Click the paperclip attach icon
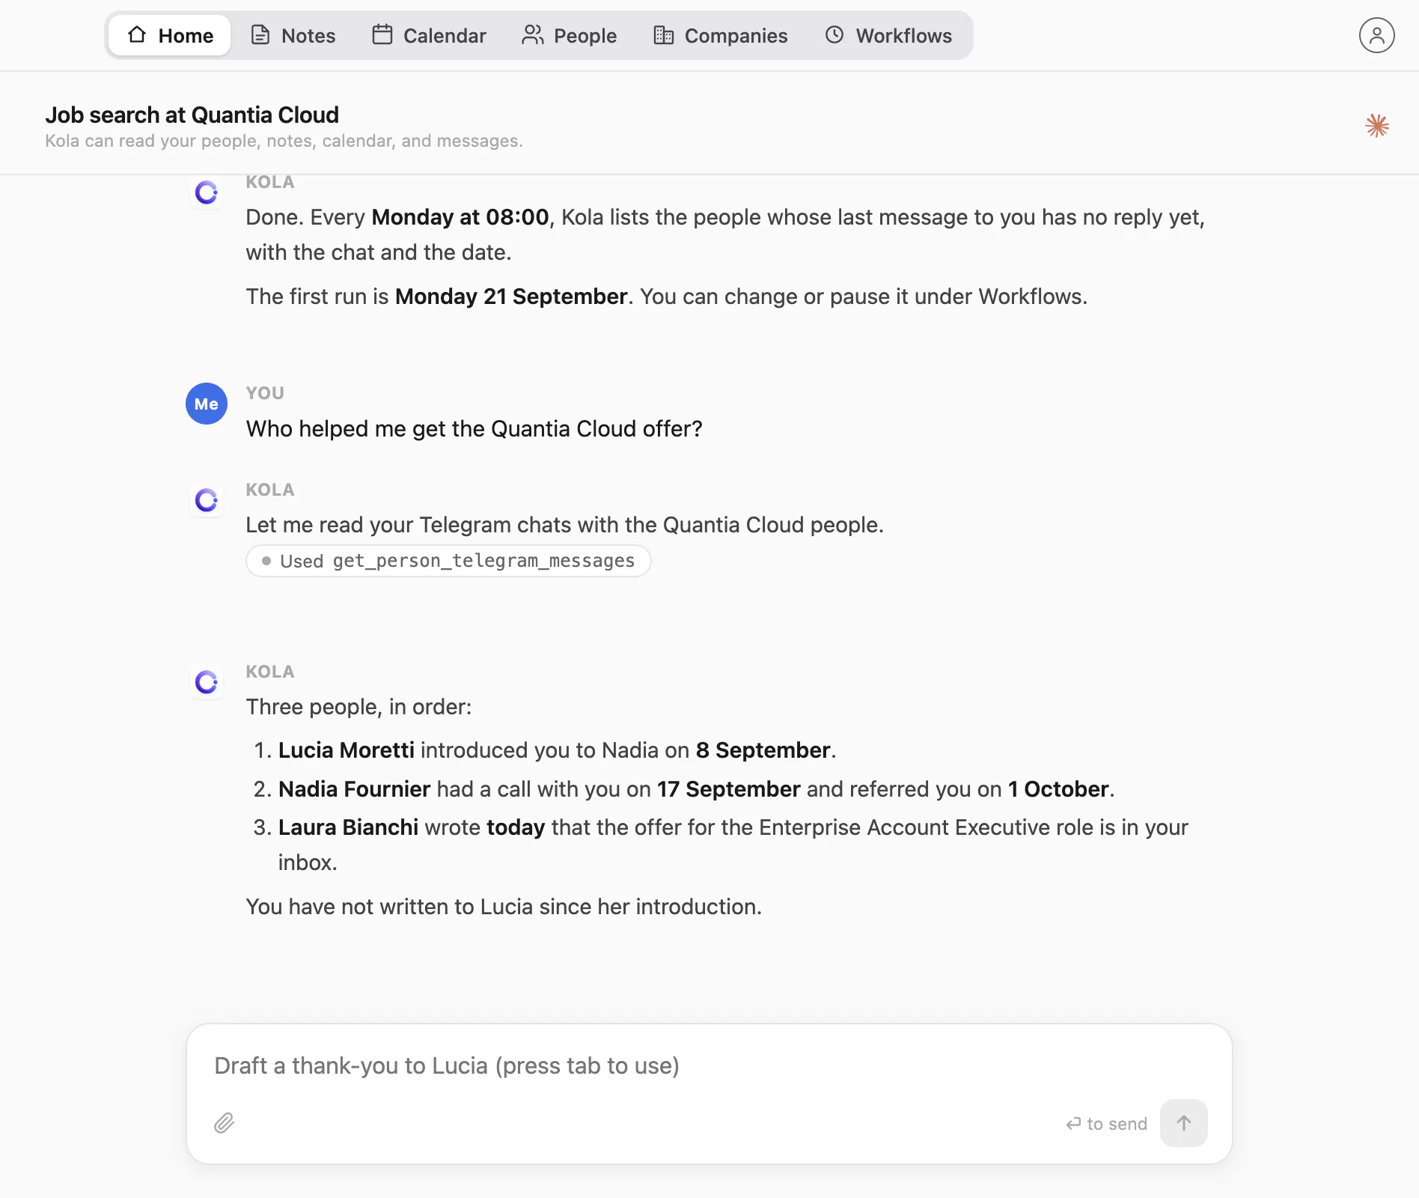The image size is (1419, 1198). pyautogui.click(x=225, y=1123)
